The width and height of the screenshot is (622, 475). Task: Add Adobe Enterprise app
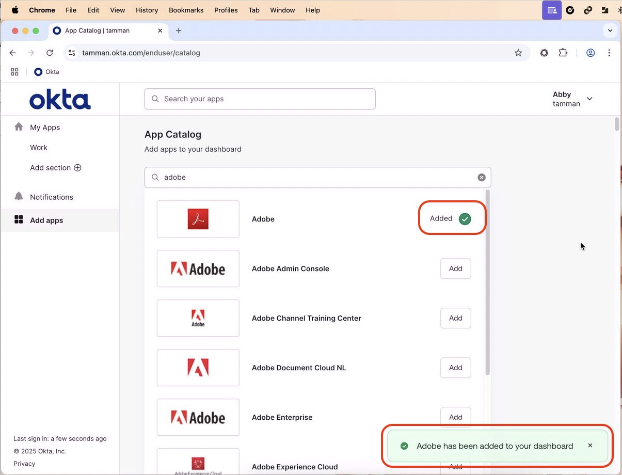(x=456, y=417)
